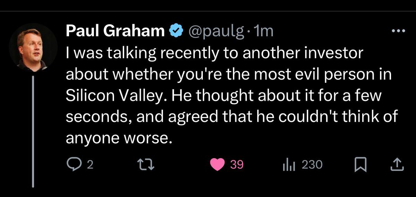Click the tweet's first line of text

pyautogui.click(x=213, y=53)
